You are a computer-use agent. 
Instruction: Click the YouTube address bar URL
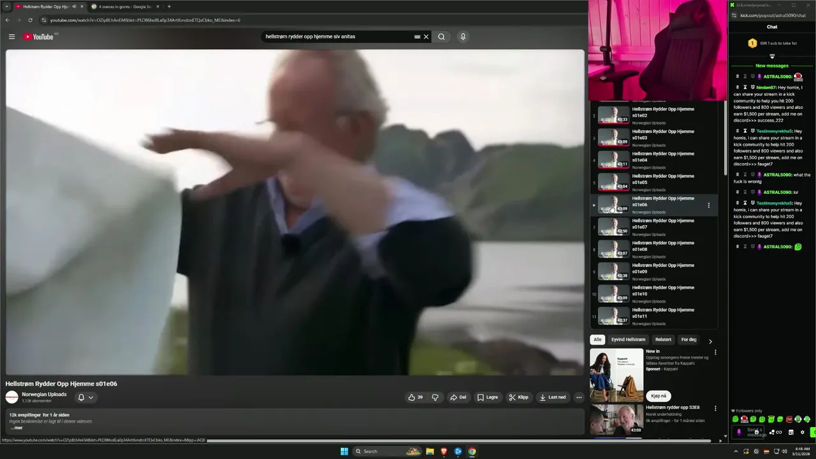coord(145,20)
